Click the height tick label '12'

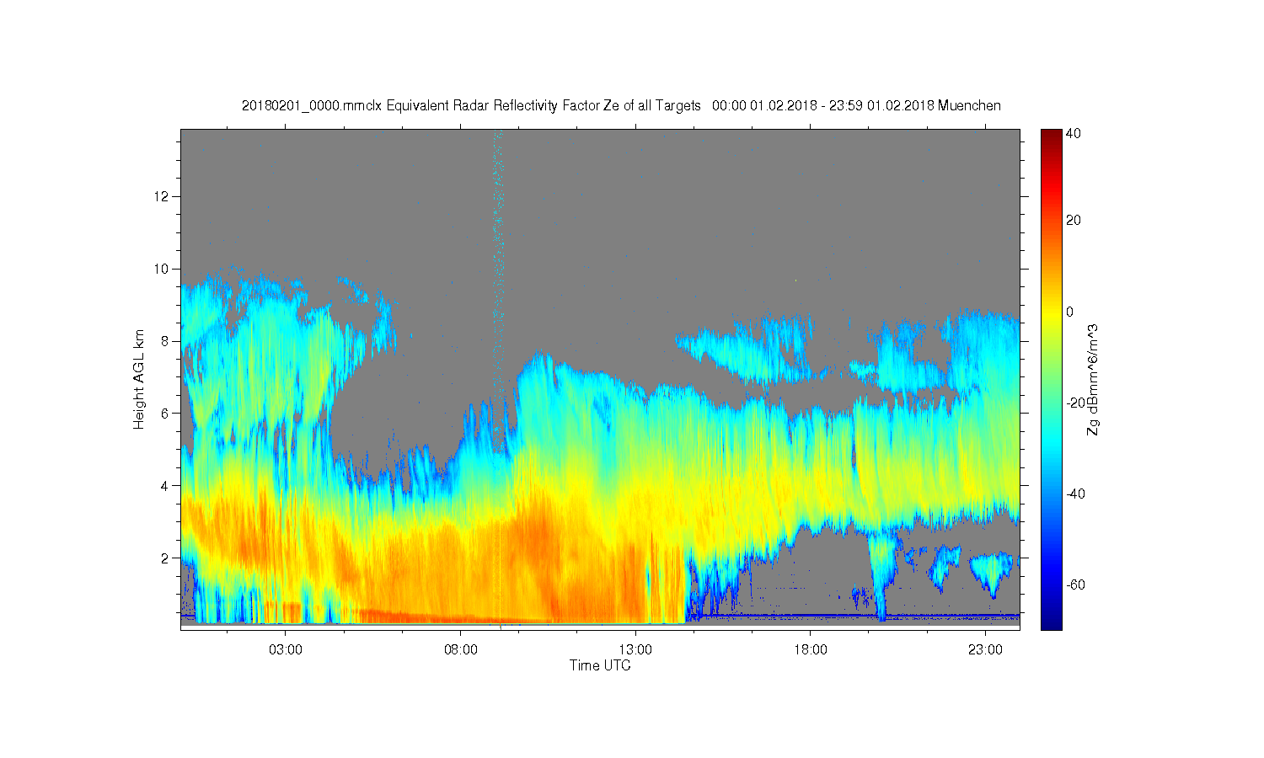pyautogui.click(x=163, y=196)
